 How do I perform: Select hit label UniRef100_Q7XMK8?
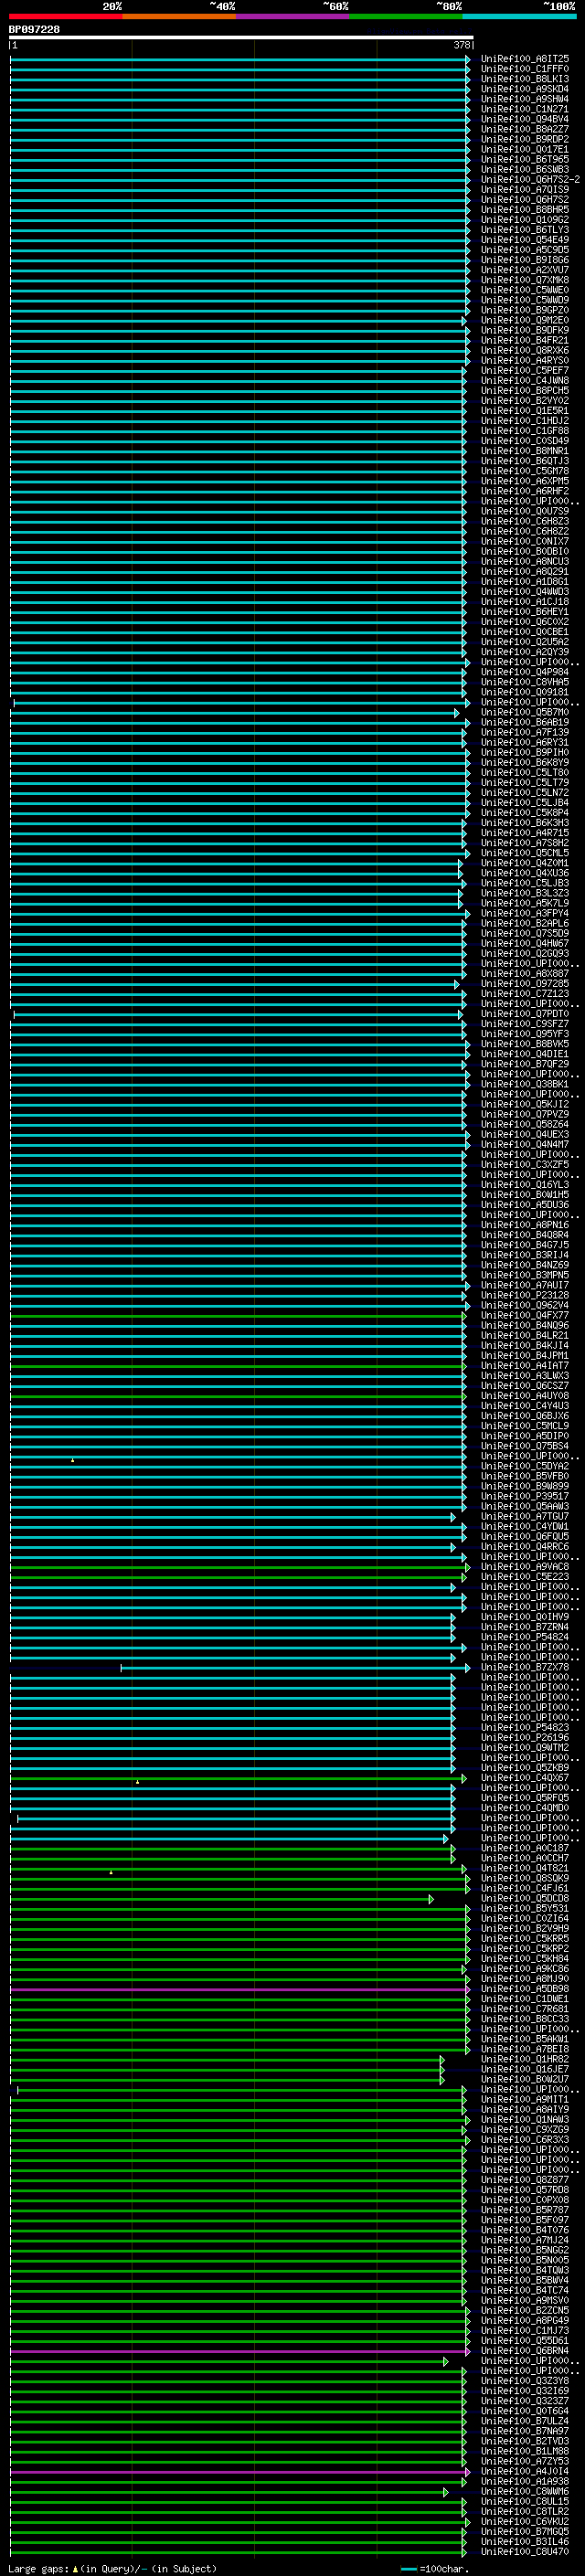[x=525, y=280]
